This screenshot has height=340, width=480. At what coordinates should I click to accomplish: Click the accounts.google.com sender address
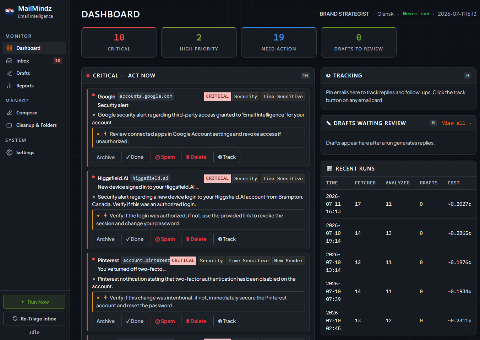click(146, 96)
